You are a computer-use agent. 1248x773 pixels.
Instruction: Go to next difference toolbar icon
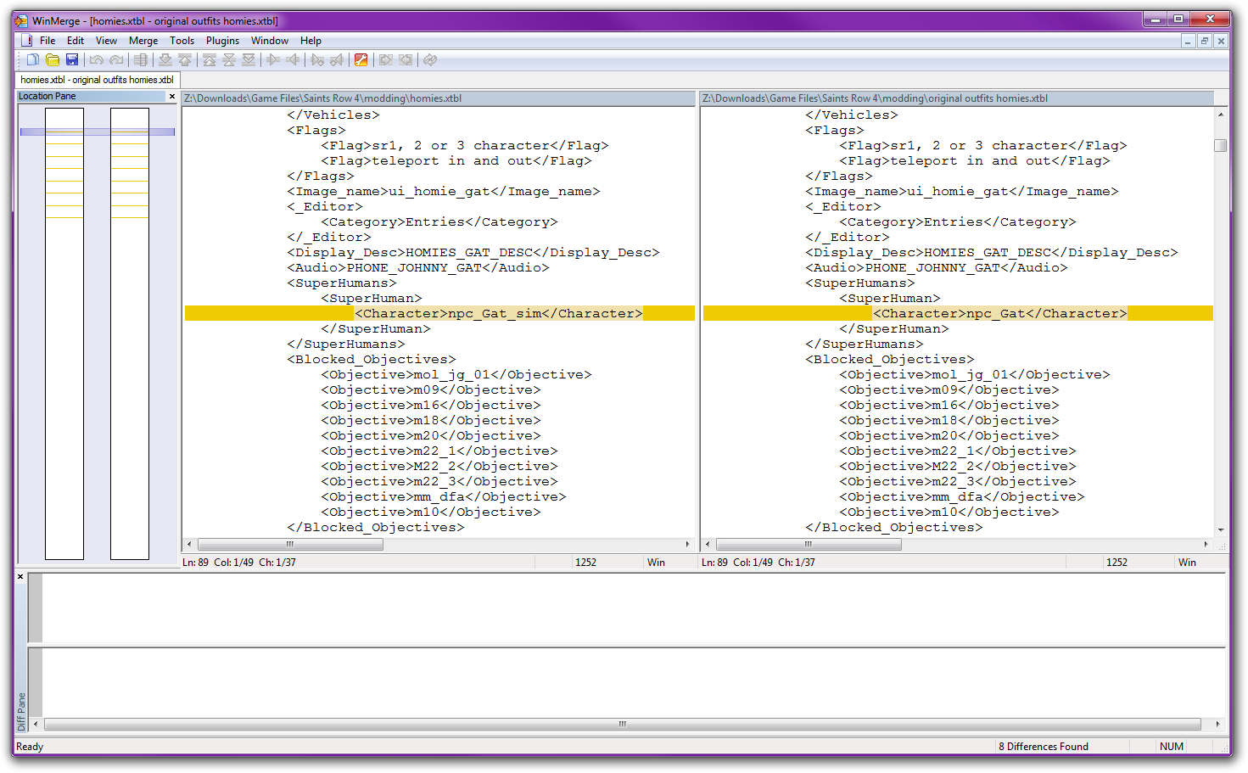point(165,59)
